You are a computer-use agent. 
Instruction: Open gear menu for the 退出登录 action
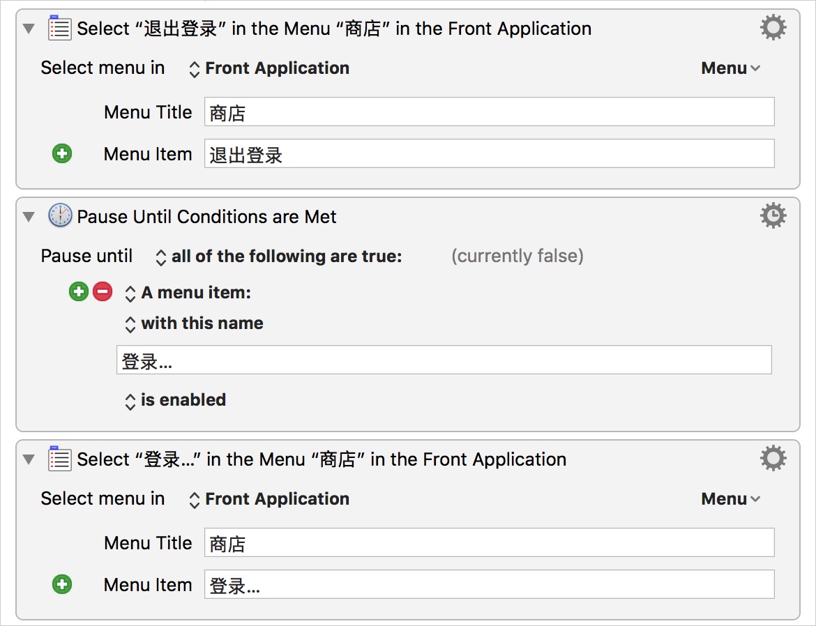773,29
